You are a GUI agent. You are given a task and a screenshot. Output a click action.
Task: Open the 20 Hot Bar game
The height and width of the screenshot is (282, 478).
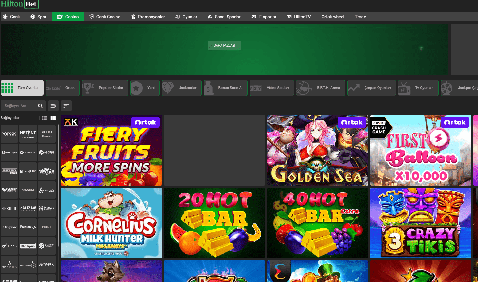(214, 223)
